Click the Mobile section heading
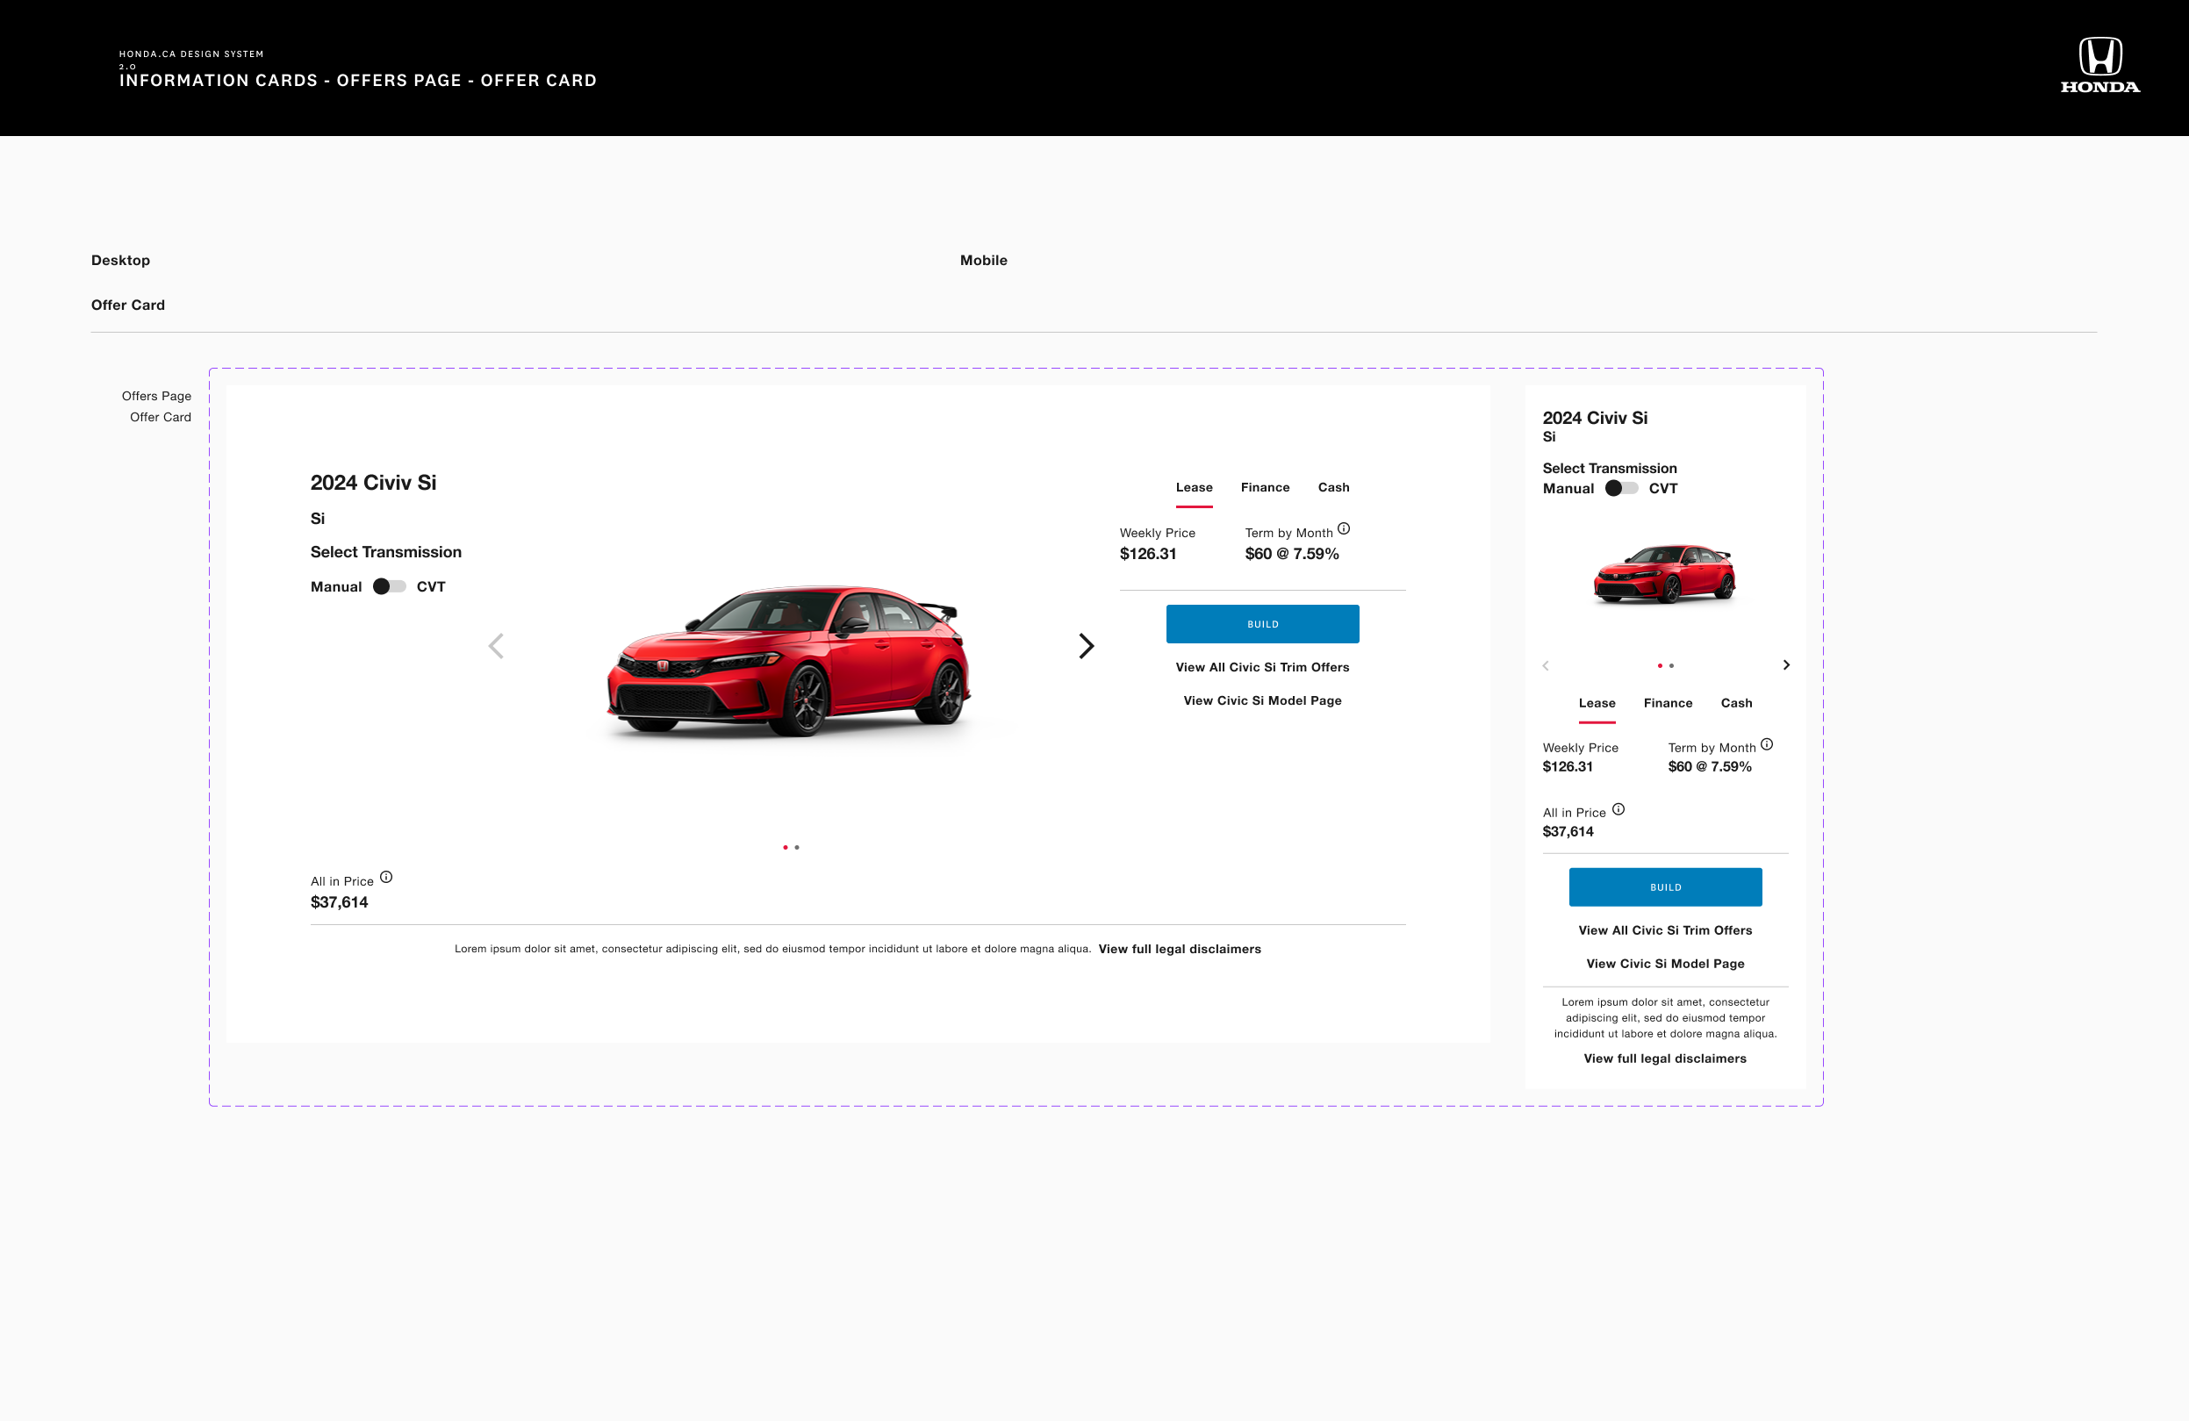 click(983, 261)
